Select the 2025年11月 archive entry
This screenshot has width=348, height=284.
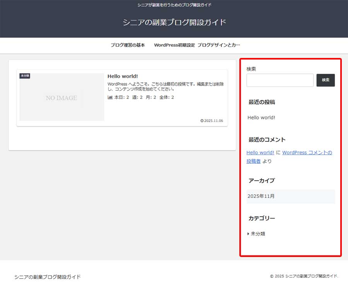[261, 196]
